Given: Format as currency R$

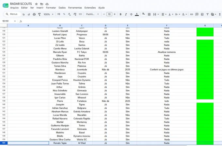Looking at the screenshot, I should (x=59, y=14).
